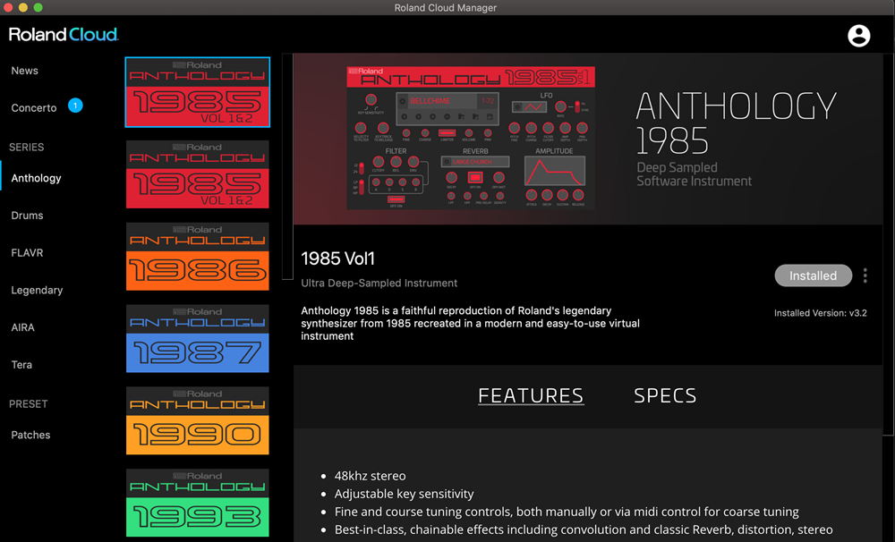Select the Anthology 1987 thumbnail
The height and width of the screenshot is (542, 895).
(198, 338)
